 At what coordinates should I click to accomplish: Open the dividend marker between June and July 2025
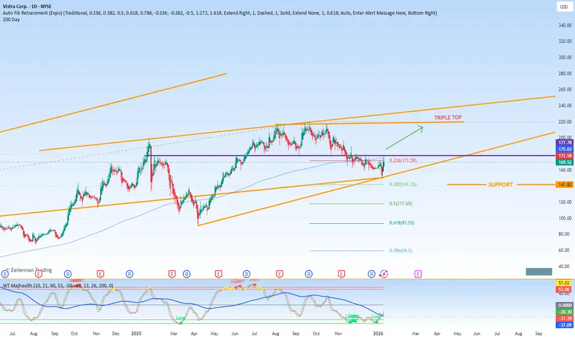pos(246,274)
